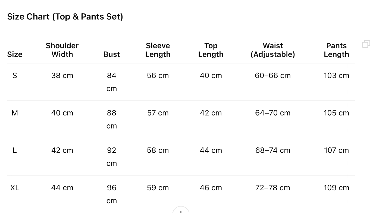Select the M size row label
The width and height of the screenshot is (370, 213).
coord(15,113)
